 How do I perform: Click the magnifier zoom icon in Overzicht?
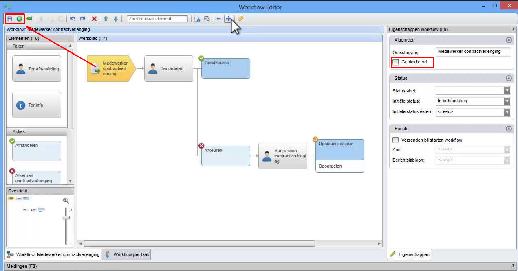click(66, 201)
